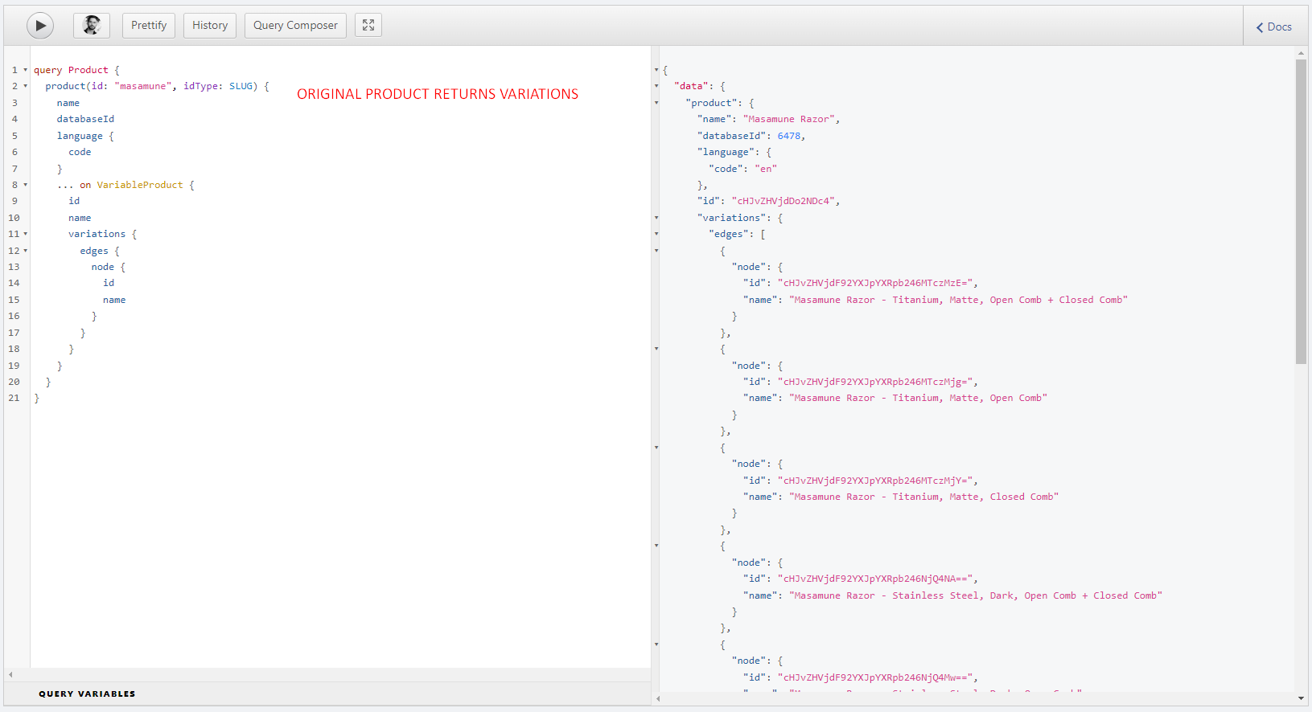Viewport: 1312px width, 712px height.
Task: Collapse the "variations" object in the results
Action: (656, 218)
